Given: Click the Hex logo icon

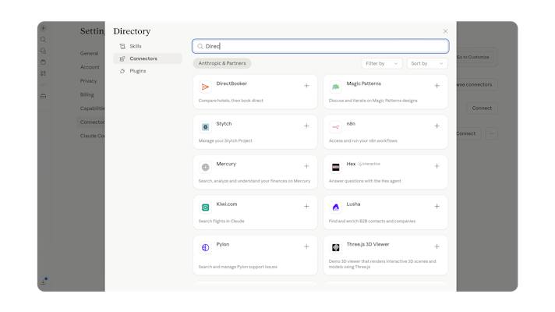Looking at the screenshot, I should pos(335,167).
